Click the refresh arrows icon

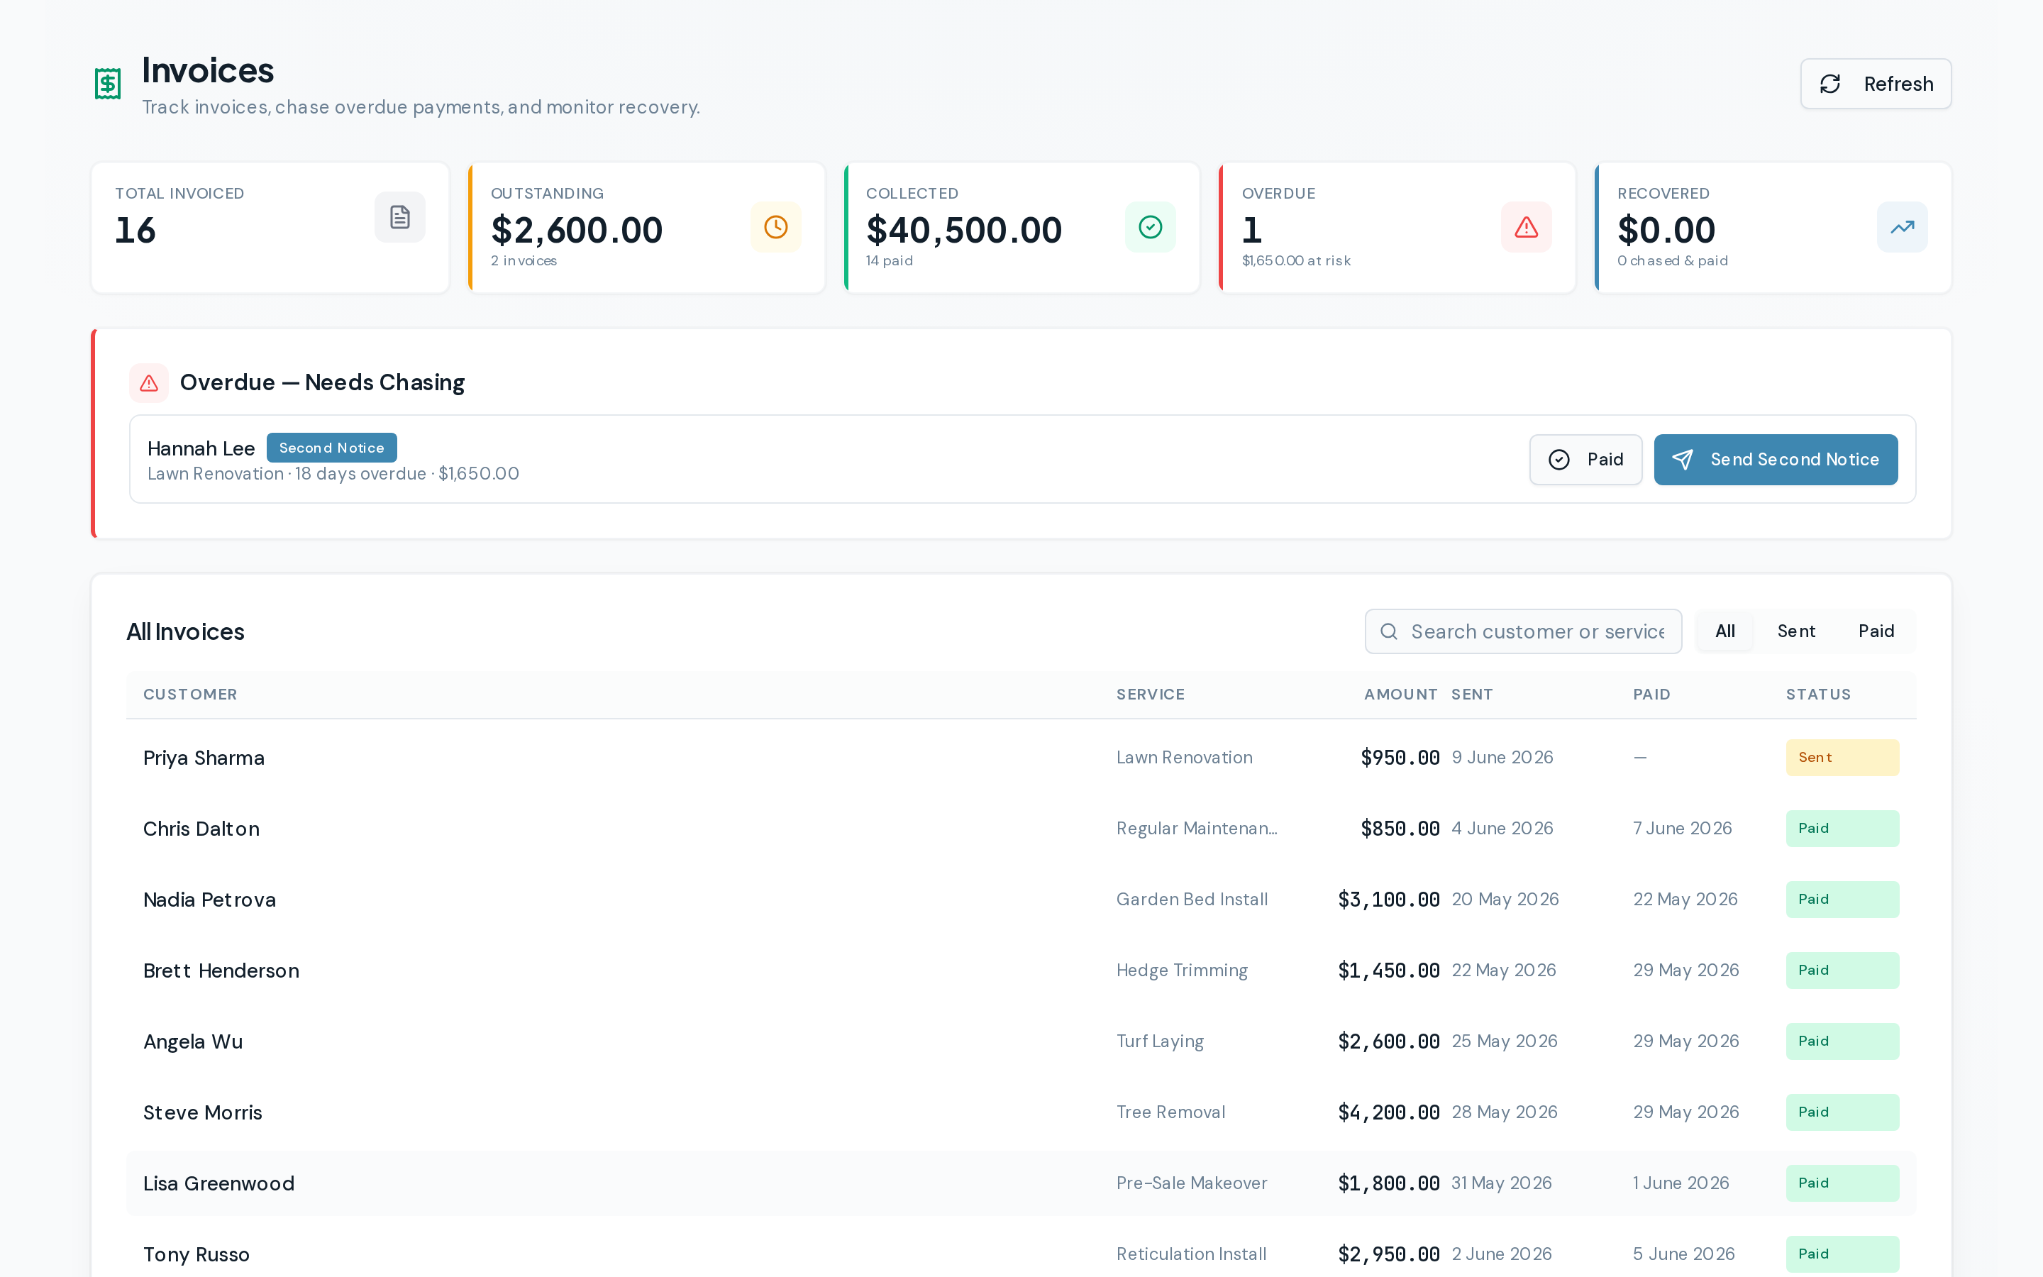[1829, 84]
